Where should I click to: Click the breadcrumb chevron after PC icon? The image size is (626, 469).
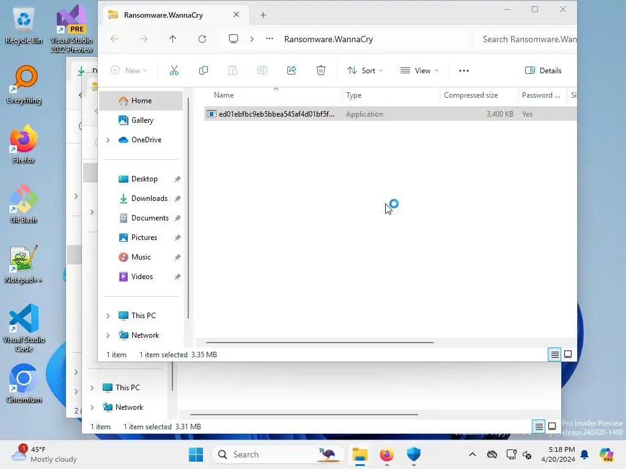251,39
